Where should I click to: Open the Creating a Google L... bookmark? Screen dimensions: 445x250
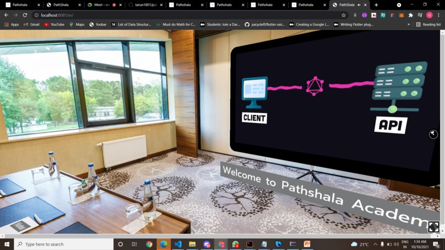[x=309, y=24]
